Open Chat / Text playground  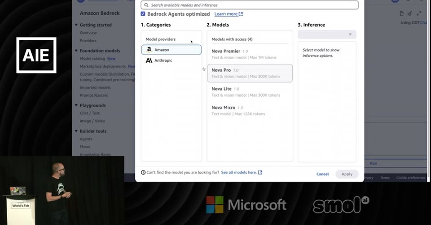90,113
